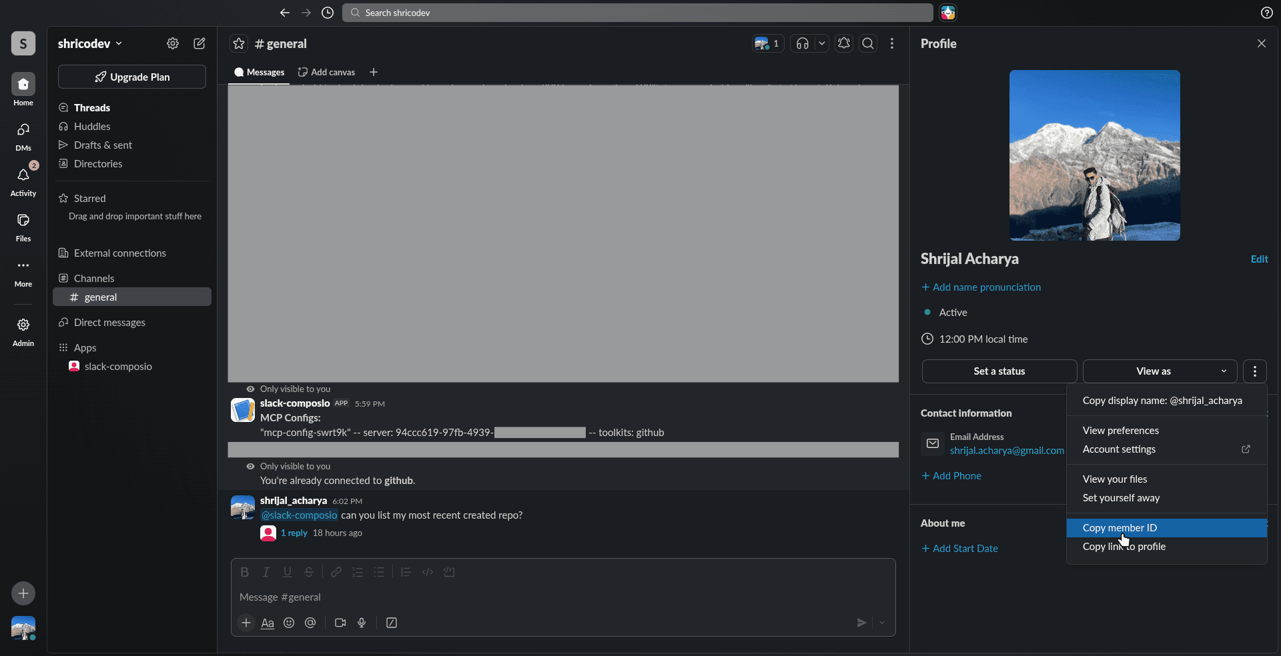This screenshot has width=1281, height=656.
Task: Click in the Search shricodev field
Action: click(x=638, y=13)
